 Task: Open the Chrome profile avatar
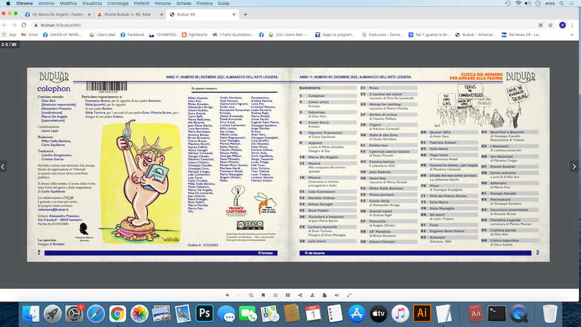562,25
